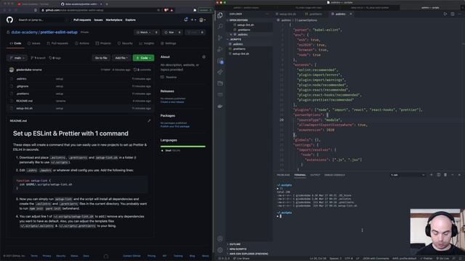Screen dimensions: 465x261
Task: Switch to the Problems panel tab
Action: [283, 175]
